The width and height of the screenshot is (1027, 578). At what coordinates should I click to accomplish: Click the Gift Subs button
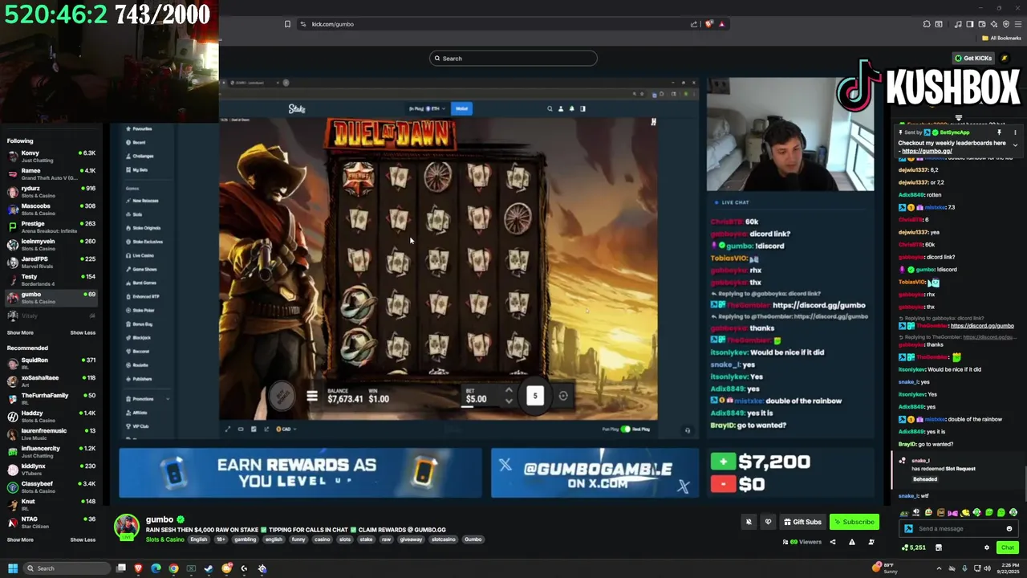pyautogui.click(x=802, y=522)
